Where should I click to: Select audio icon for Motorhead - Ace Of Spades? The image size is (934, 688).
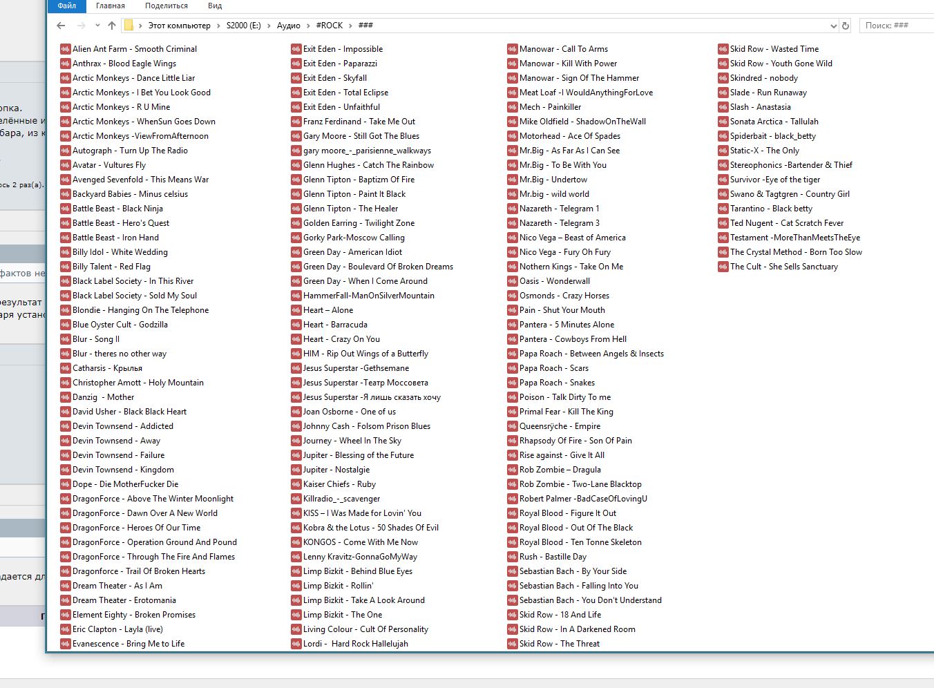click(513, 136)
